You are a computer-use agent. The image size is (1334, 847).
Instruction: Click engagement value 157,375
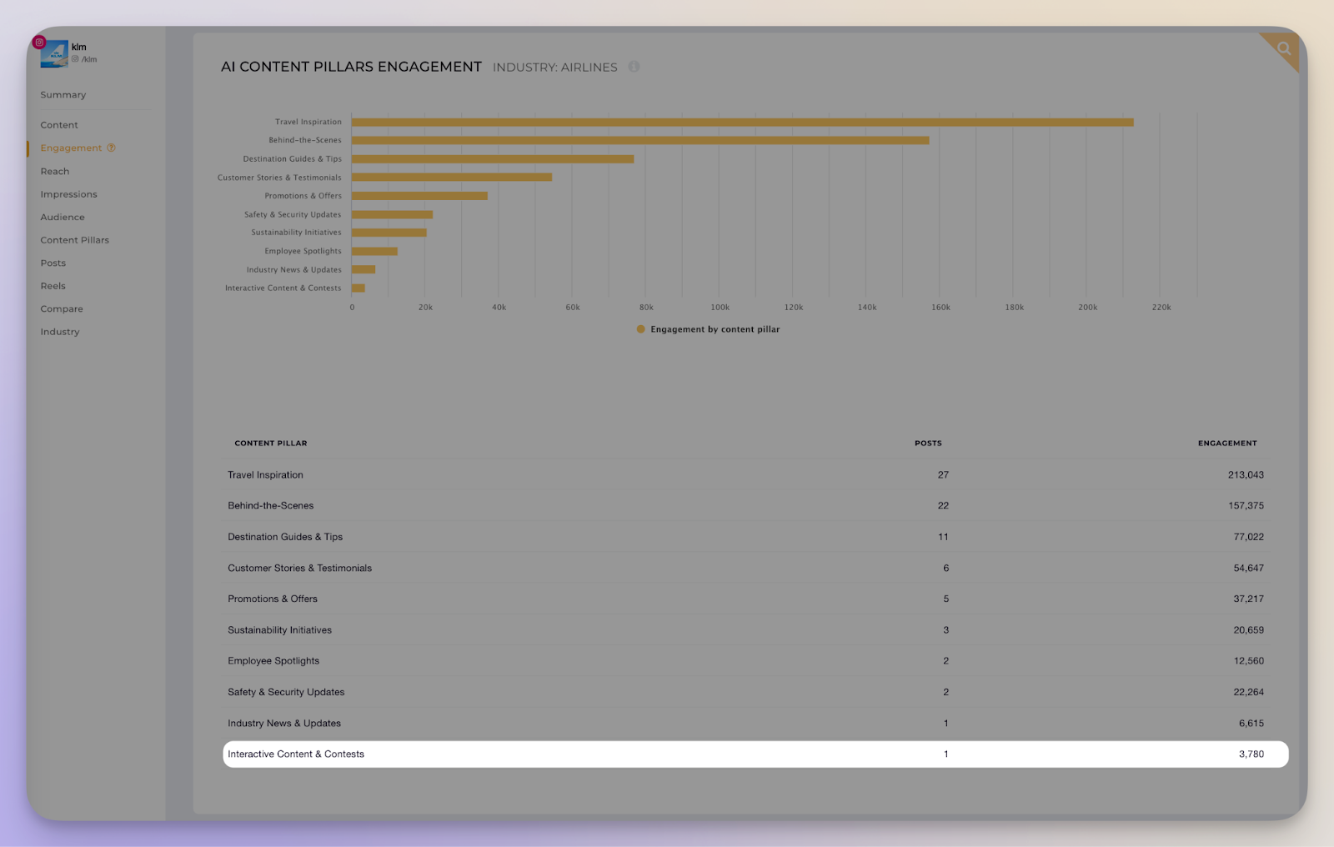coord(1246,506)
